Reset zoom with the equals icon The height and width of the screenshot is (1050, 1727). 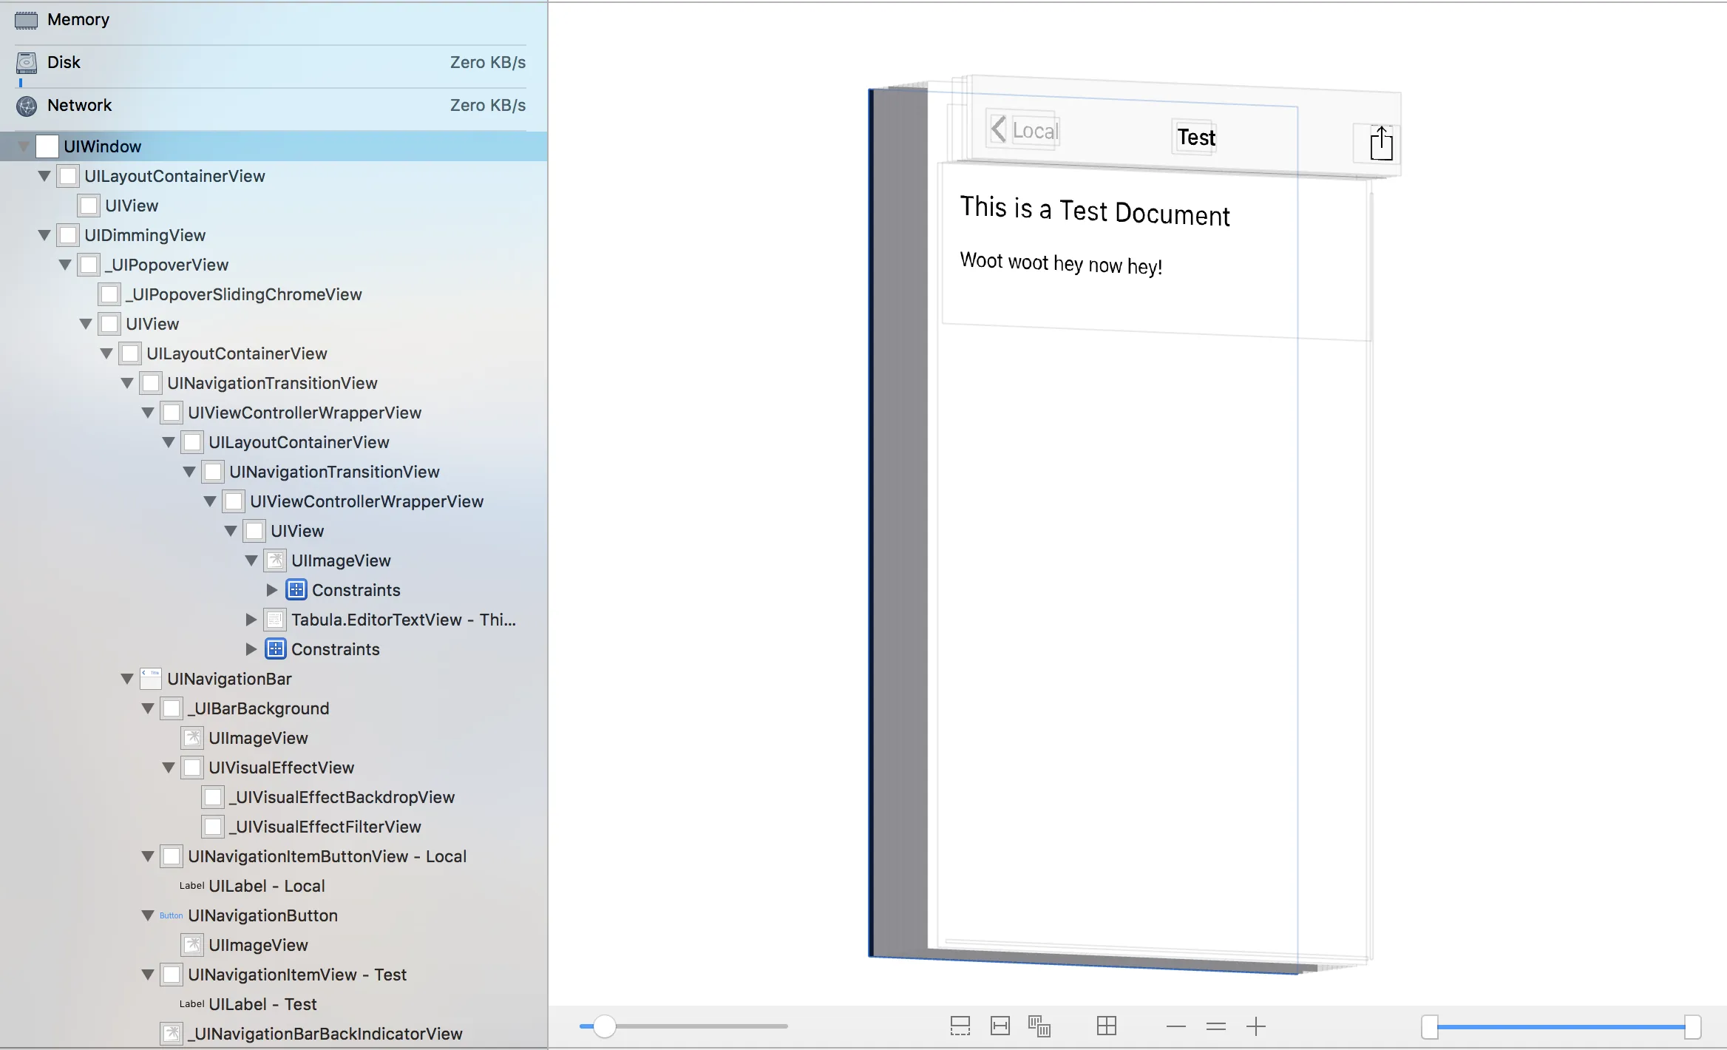(1215, 1026)
